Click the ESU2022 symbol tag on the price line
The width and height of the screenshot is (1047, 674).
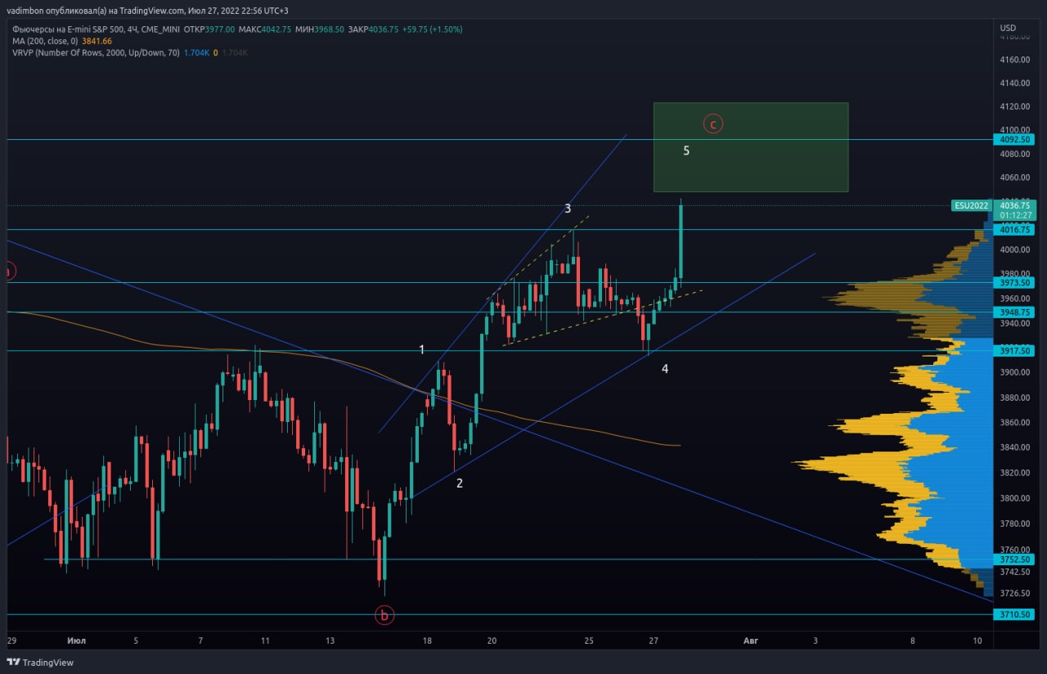pos(972,206)
